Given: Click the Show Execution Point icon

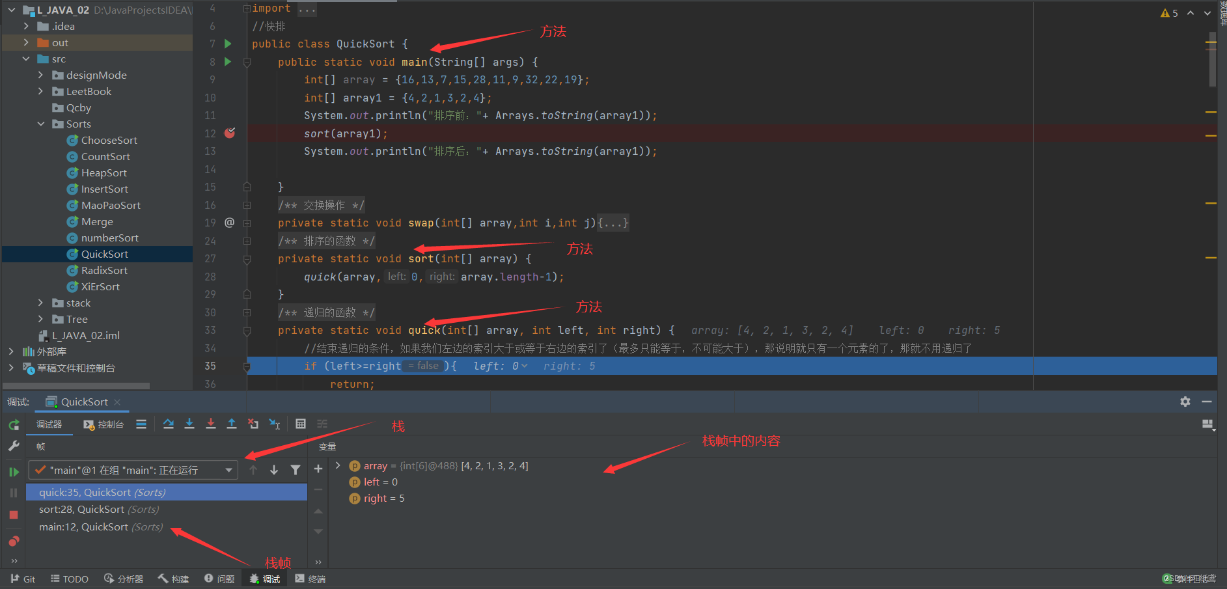Looking at the screenshot, I should (141, 424).
